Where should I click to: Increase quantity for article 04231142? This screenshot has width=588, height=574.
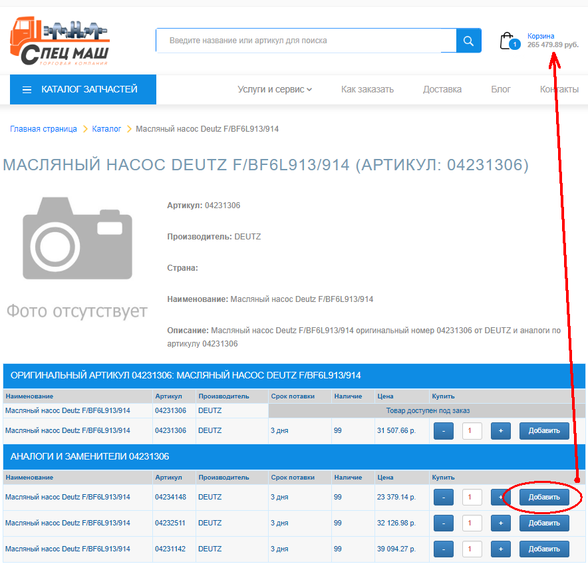[501, 549]
